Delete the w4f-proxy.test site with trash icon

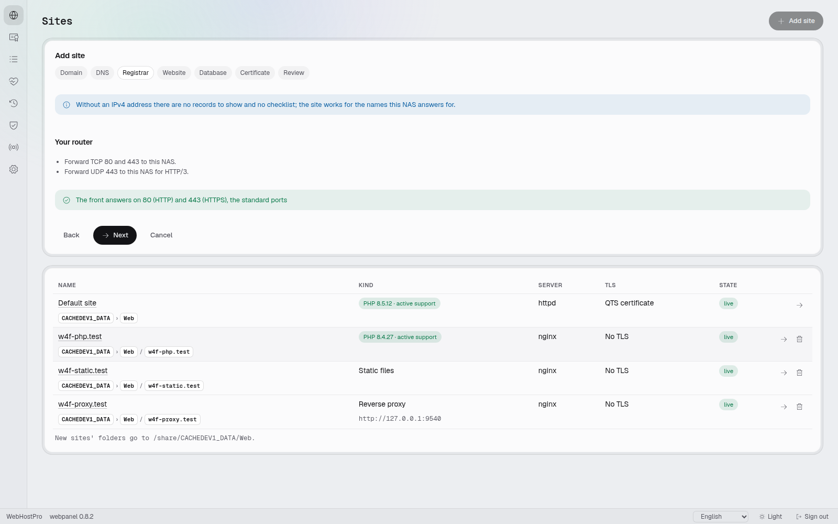pos(800,407)
